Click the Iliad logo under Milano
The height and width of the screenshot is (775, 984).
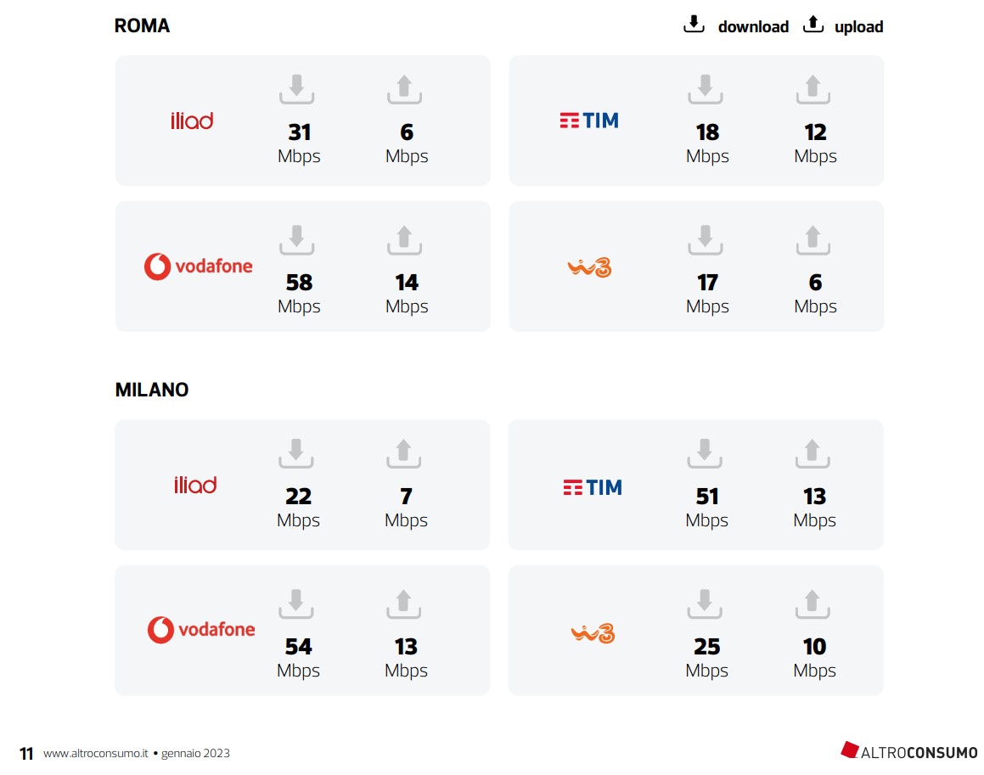194,485
